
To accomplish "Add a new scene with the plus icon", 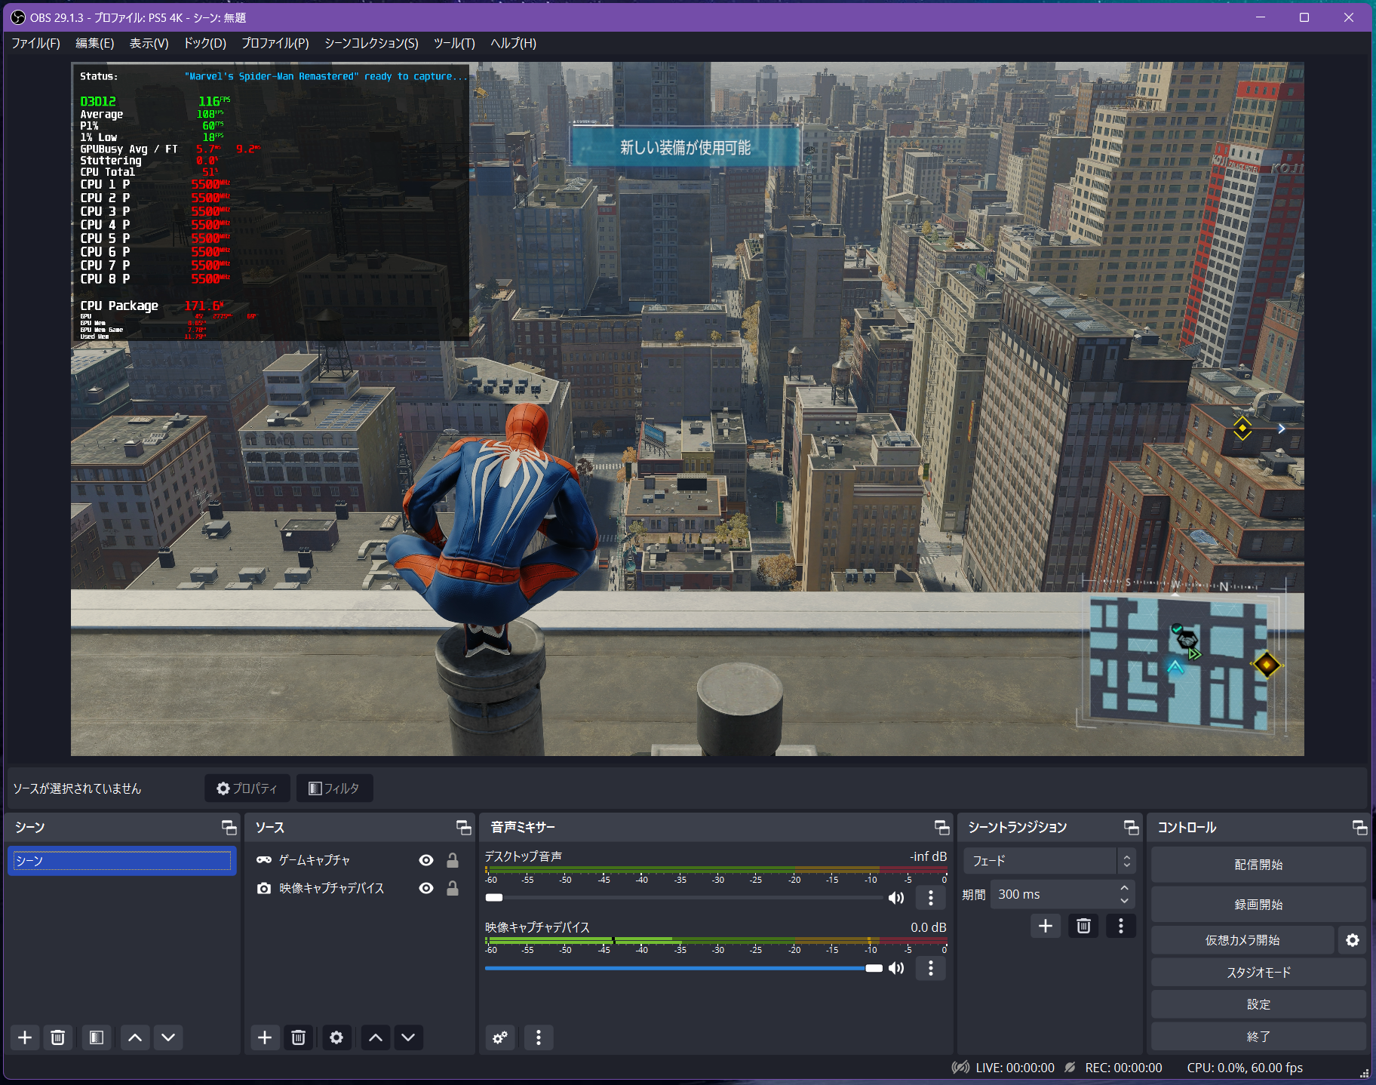I will coord(25,1037).
